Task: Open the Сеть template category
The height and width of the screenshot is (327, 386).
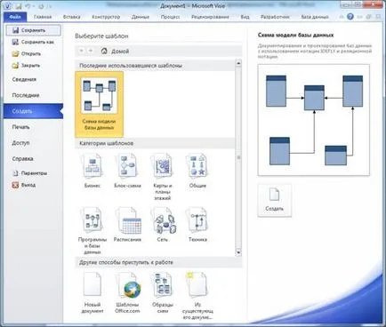Action: (x=163, y=225)
